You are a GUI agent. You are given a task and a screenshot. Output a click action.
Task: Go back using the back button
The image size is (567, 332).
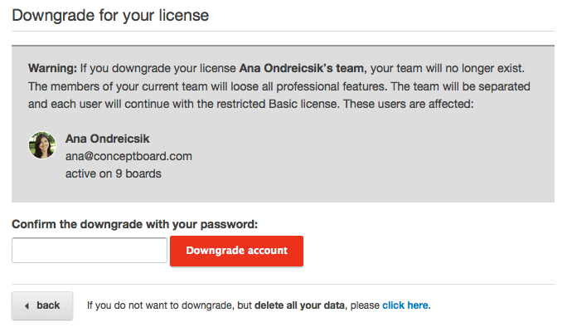[x=42, y=305]
